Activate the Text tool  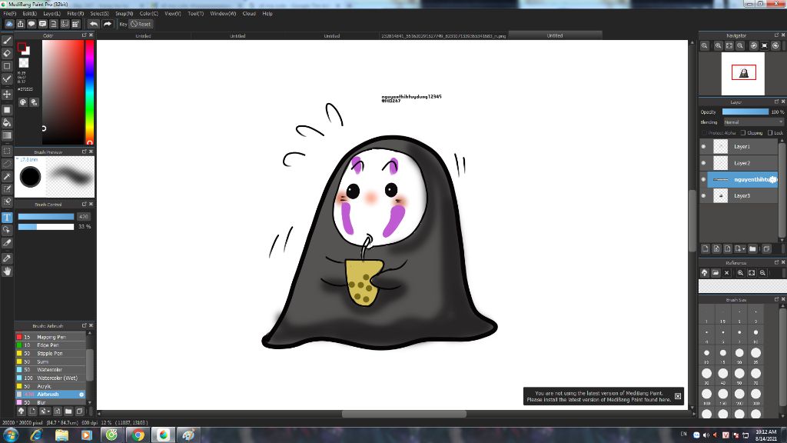click(x=7, y=218)
